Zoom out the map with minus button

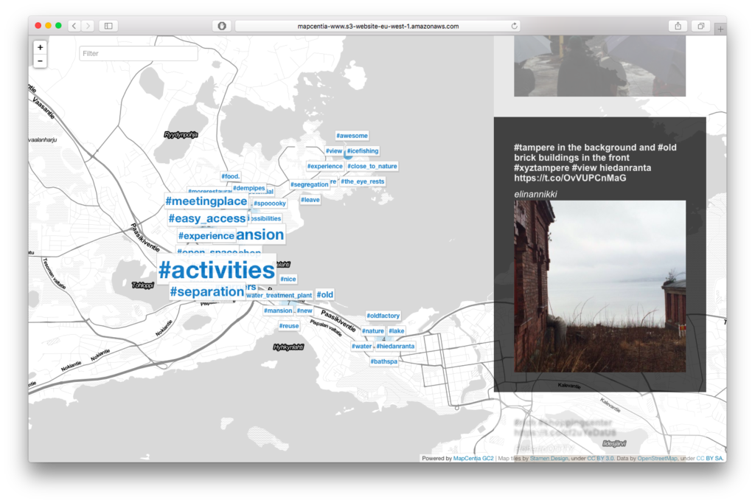point(40,61)
